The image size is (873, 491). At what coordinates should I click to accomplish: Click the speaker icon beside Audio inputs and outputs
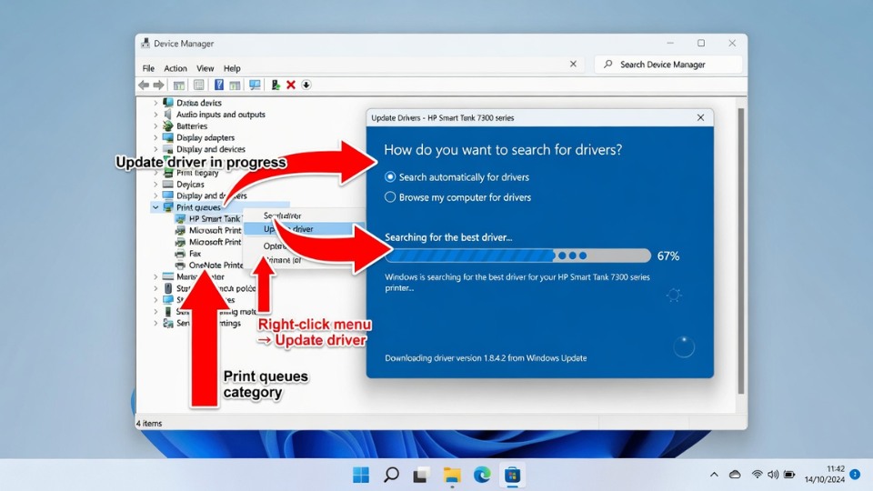[167, 115]
